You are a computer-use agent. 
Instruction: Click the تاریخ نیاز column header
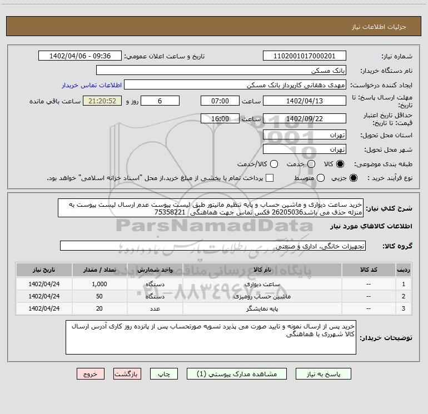pyautogui.click(x=44, y=270)
